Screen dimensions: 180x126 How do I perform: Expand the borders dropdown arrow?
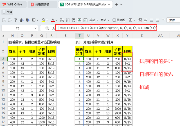click(x=37, y=20)
